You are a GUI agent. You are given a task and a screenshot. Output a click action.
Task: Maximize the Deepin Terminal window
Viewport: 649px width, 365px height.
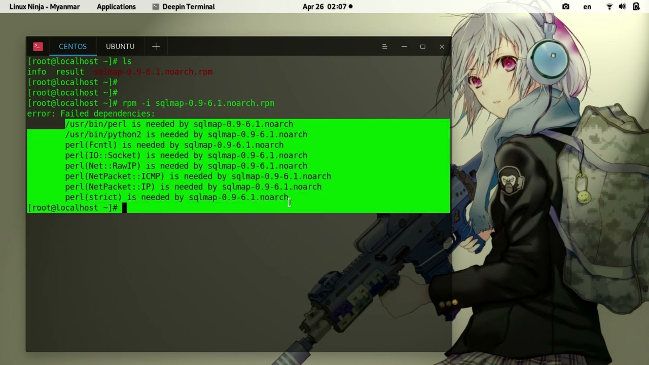tap(423, 46)
